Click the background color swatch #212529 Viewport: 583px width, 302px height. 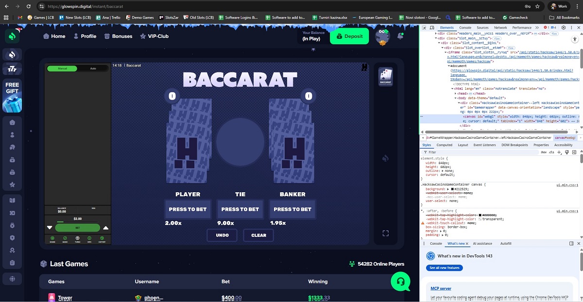pyautogui.click(x=453, y=189)
